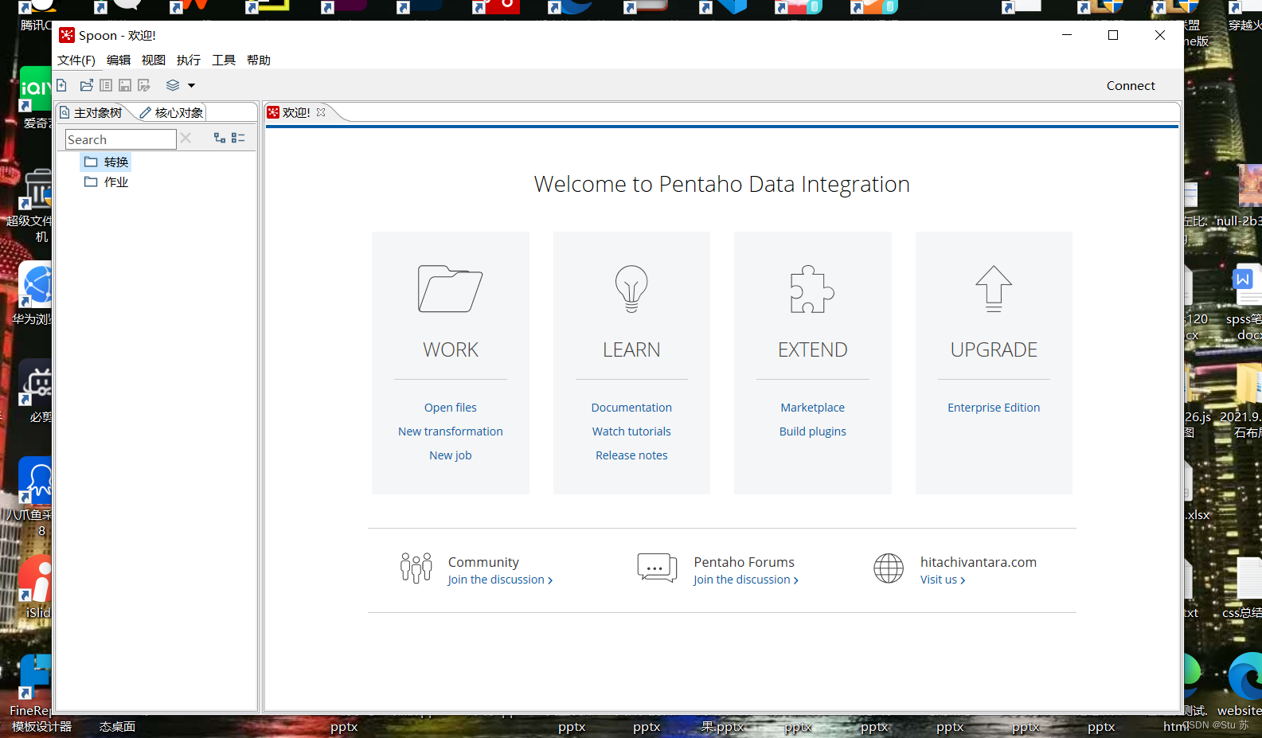Click the Explore repository toolbar icon
Screen dimensions: 1262x738
[x=106, y=85]
